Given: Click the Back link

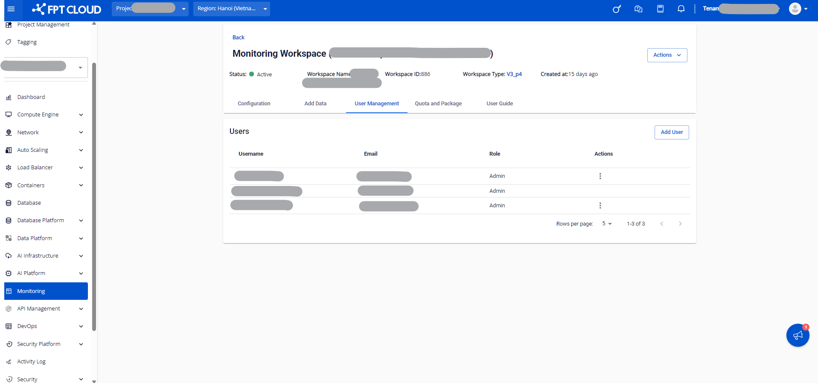Looking at the screenshot, I should pyautogui.click(x=238, y=38).
